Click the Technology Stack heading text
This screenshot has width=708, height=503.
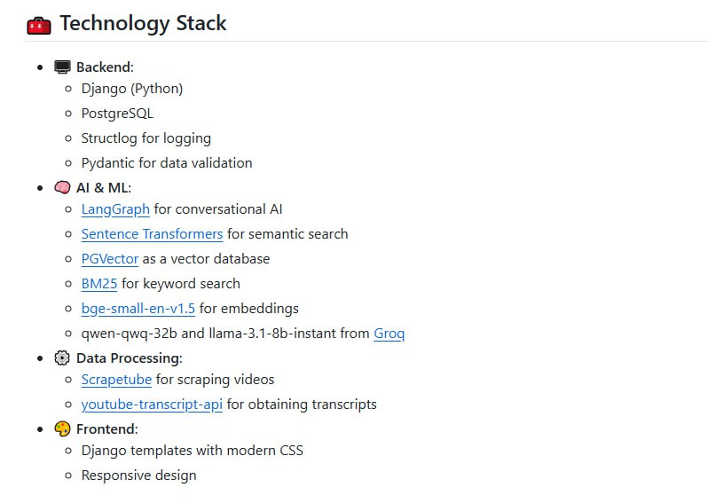click(143, 24)
